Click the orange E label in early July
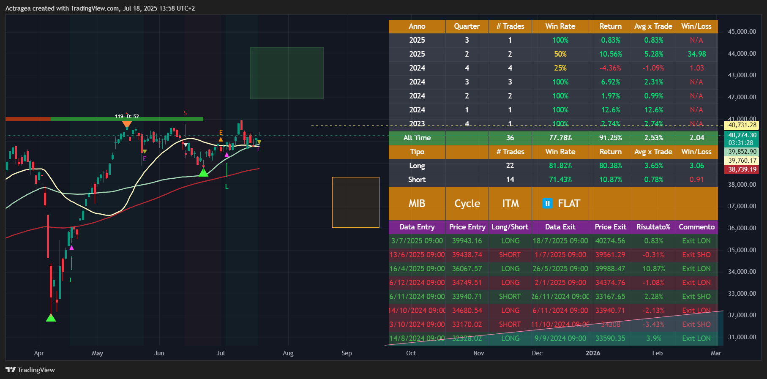The height and width of the screenshot is (379, 767). (221, 133)
